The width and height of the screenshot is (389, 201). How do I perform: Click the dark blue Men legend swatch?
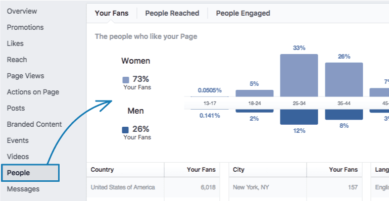125,130
